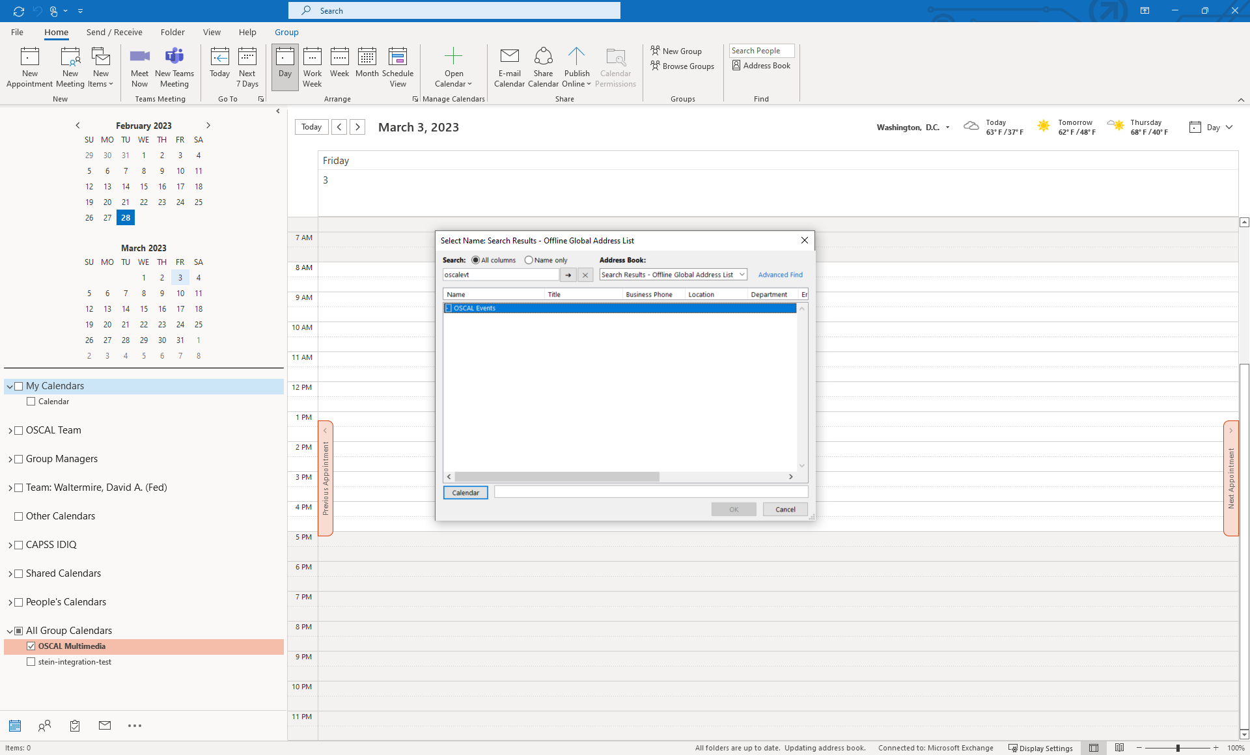Expand Team: Waltermire, David A. (Fed) group
The image size is (1250, 755).
click(10, 488)
